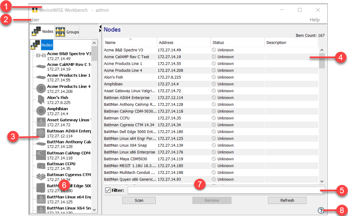Image resolution: width=348 pixels, height=216 pixels.
Task: Click the Remove button
Action: 212,200
